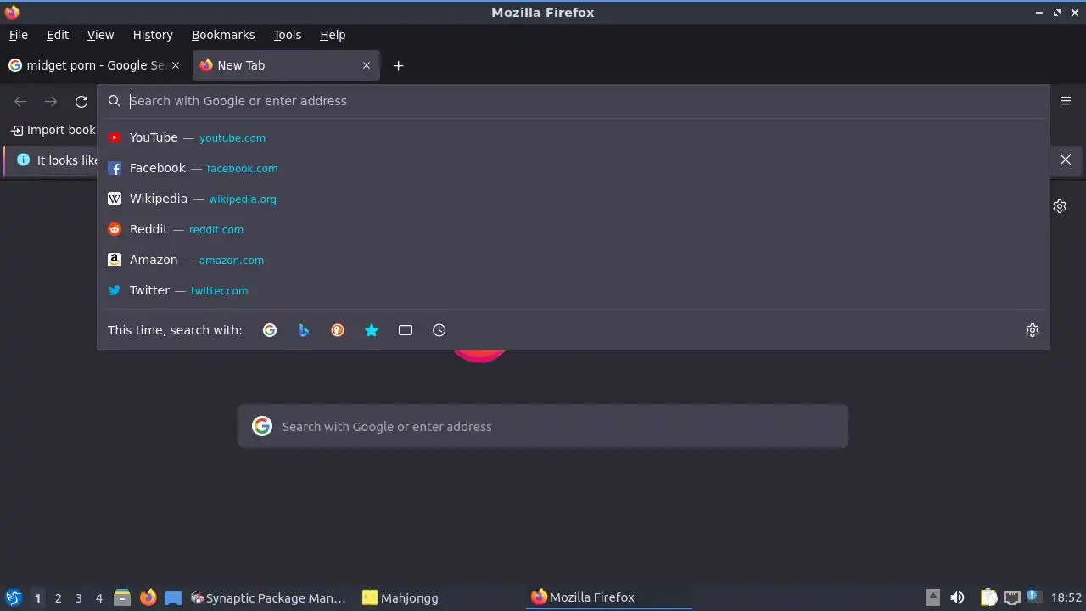The image size is (1086, 611).
Task: Click Google logo in page search box
Action: pyautogui.click(x=262, y=426)
